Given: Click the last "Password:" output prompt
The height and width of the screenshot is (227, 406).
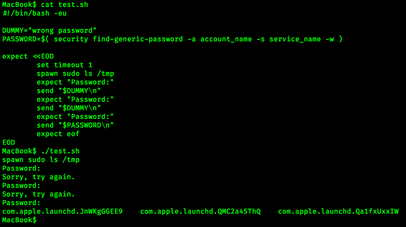Looking at the screenshot, I should (22, 203).
